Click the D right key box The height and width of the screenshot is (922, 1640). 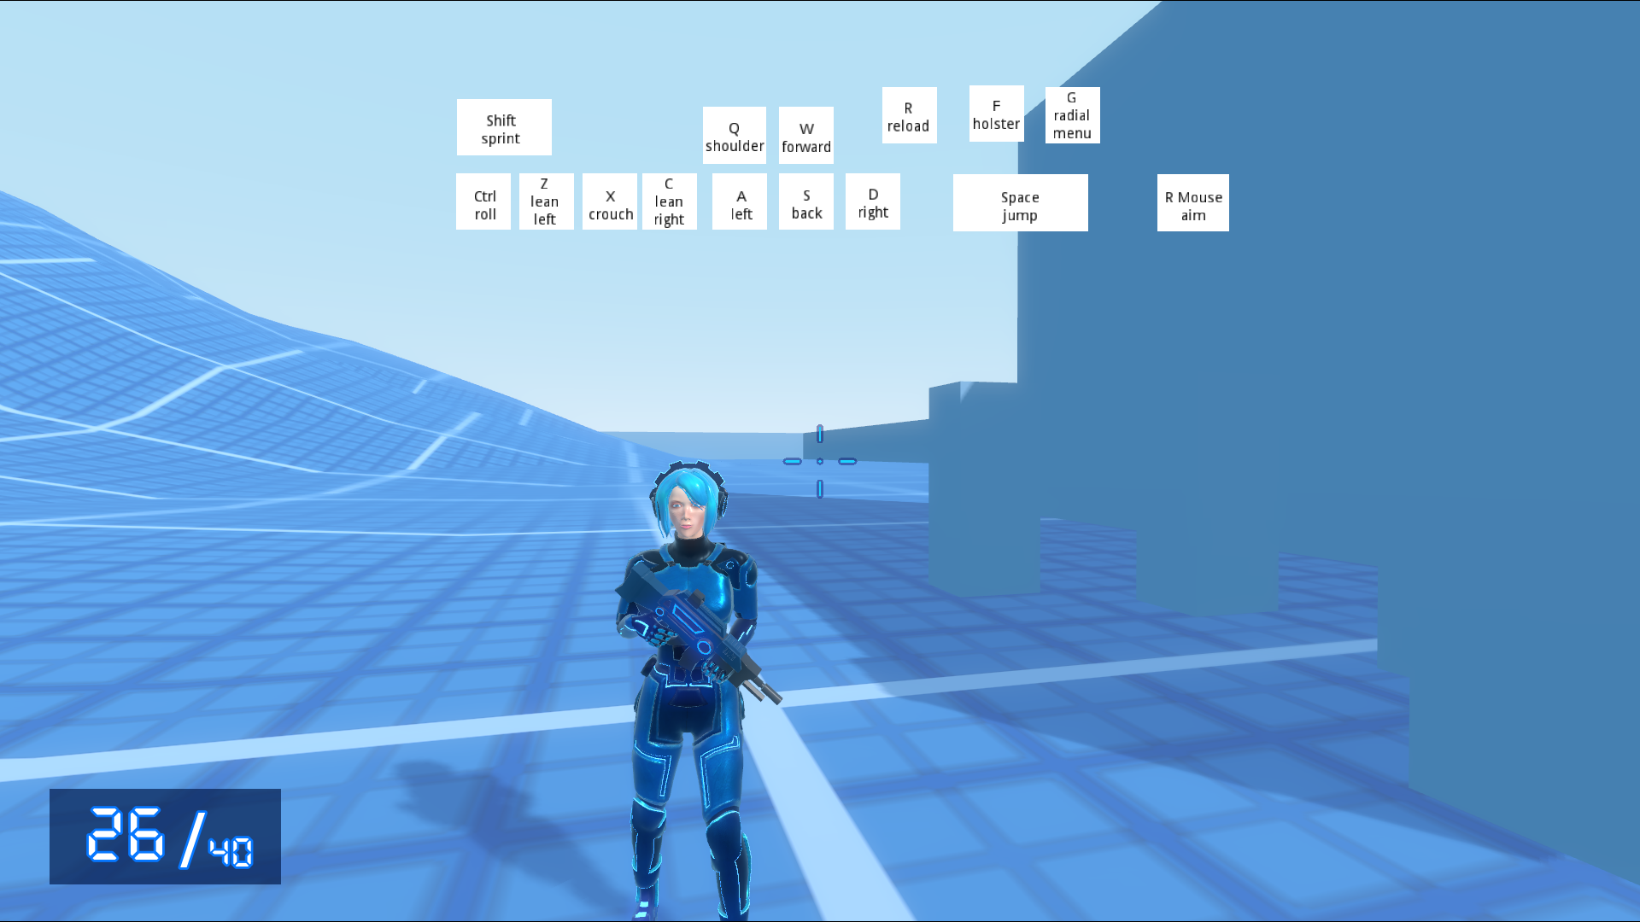pyautogui.click(x=872, y=201)
